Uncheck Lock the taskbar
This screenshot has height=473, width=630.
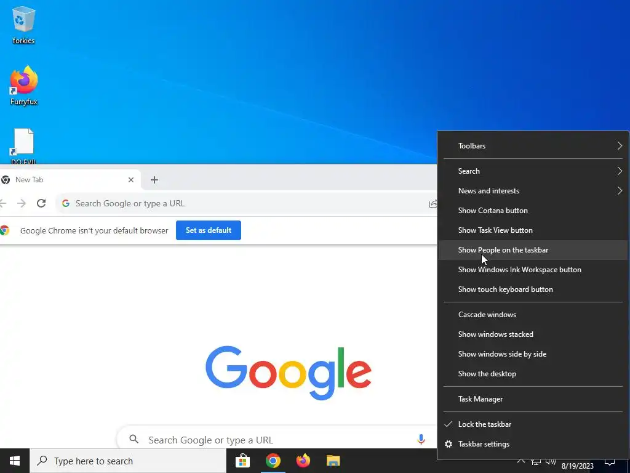pos(533,424)
